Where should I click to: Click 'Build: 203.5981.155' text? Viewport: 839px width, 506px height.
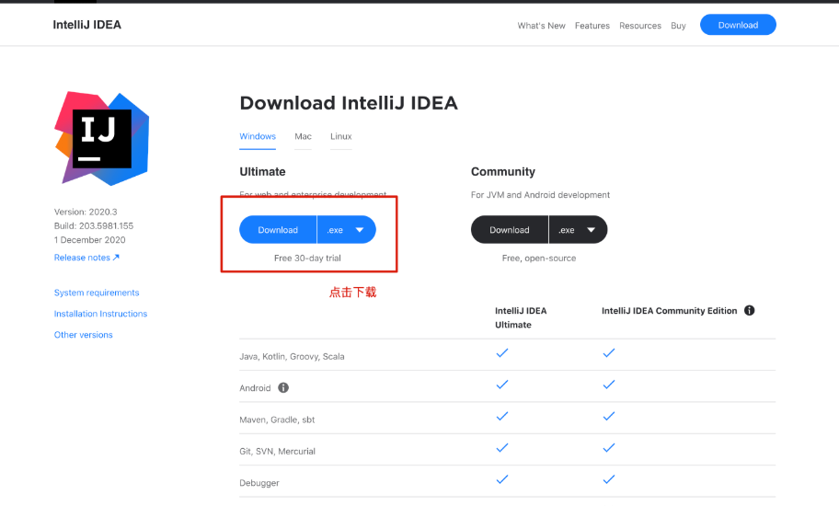point(94,225)
